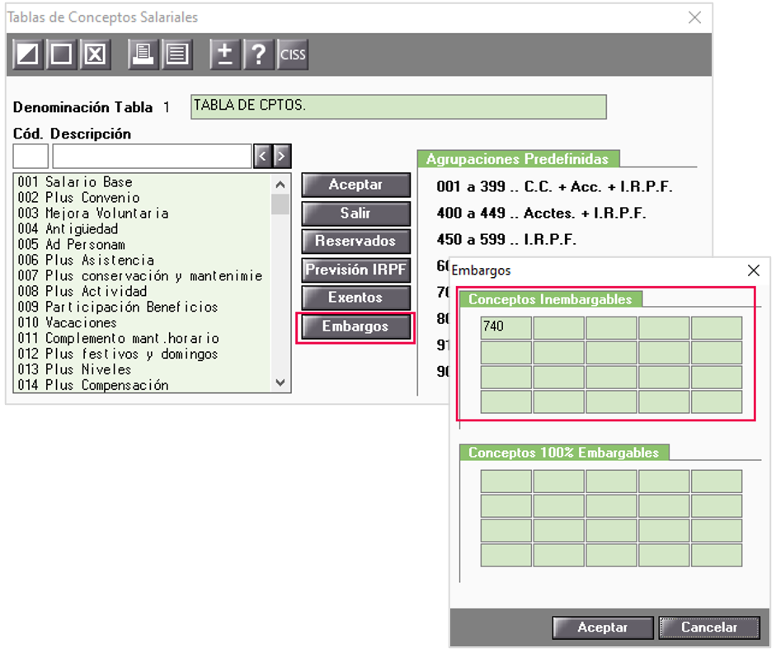Open help with the question mark icon

(x=258, y=54)
